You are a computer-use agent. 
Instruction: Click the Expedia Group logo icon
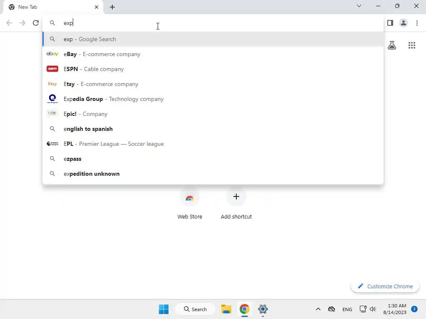[52, 99]
